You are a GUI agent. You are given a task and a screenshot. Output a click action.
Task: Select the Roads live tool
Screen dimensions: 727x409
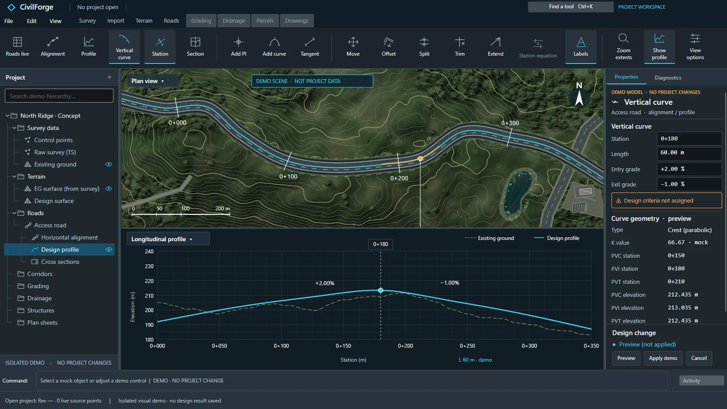click(x=17, y=47)
